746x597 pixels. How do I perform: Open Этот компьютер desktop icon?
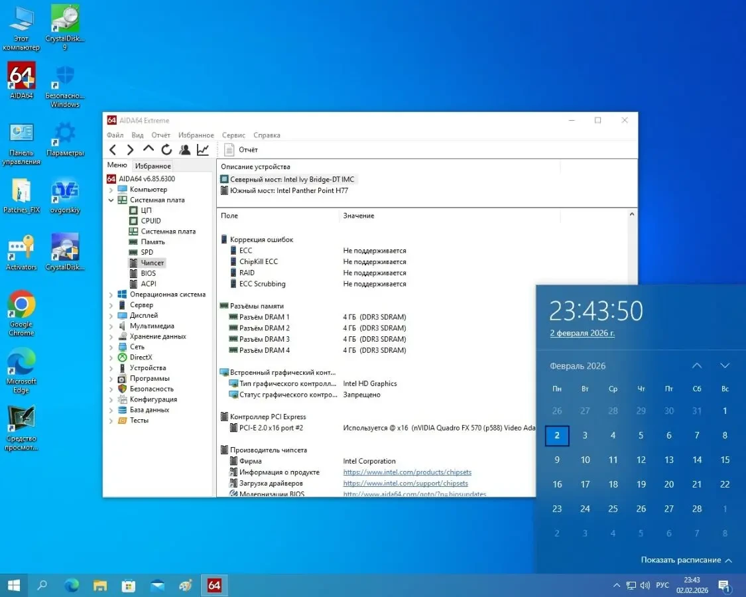click(21, 28)
